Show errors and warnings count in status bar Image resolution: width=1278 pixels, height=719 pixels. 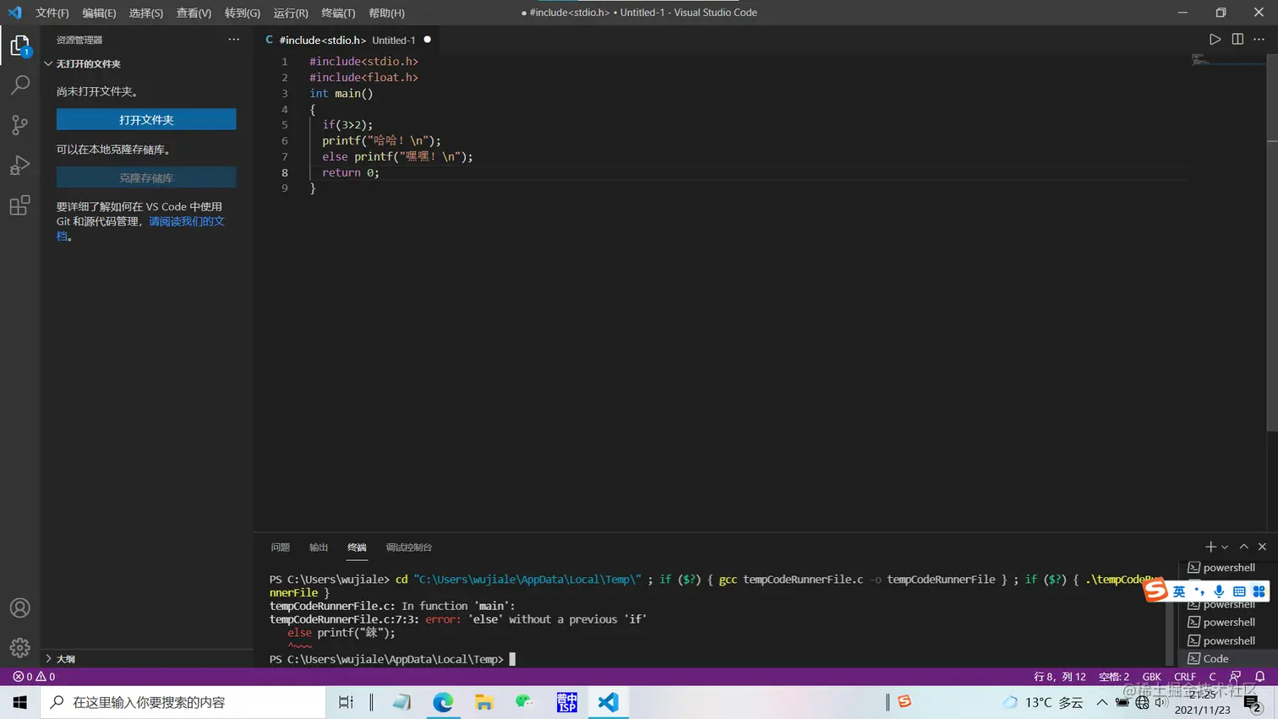pyautogui.click(x=34, y=677)
